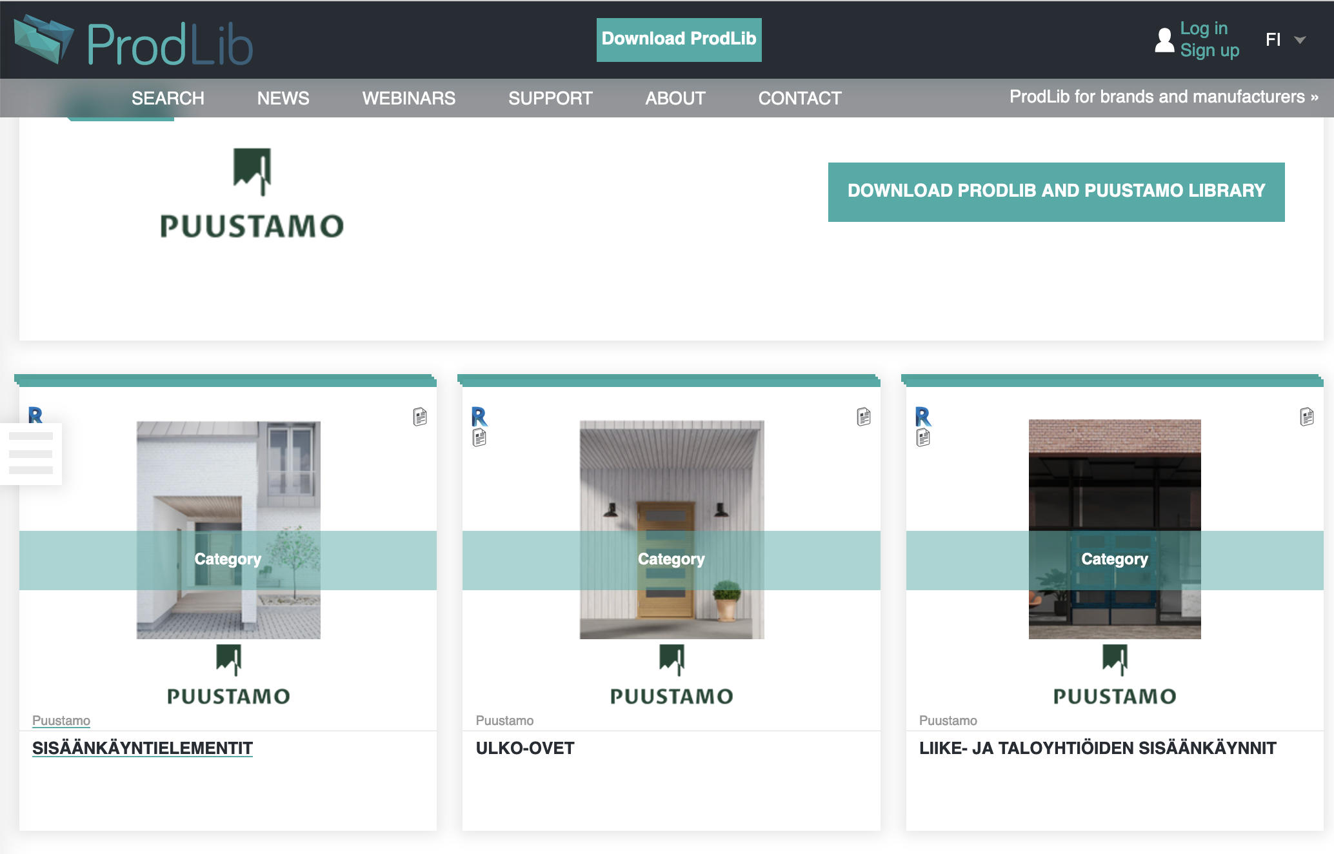Viewport: 1334px width, 854px height.
Task: Click document icon top-right of Ulko-ovet card
Action: (x=864, y=417)
